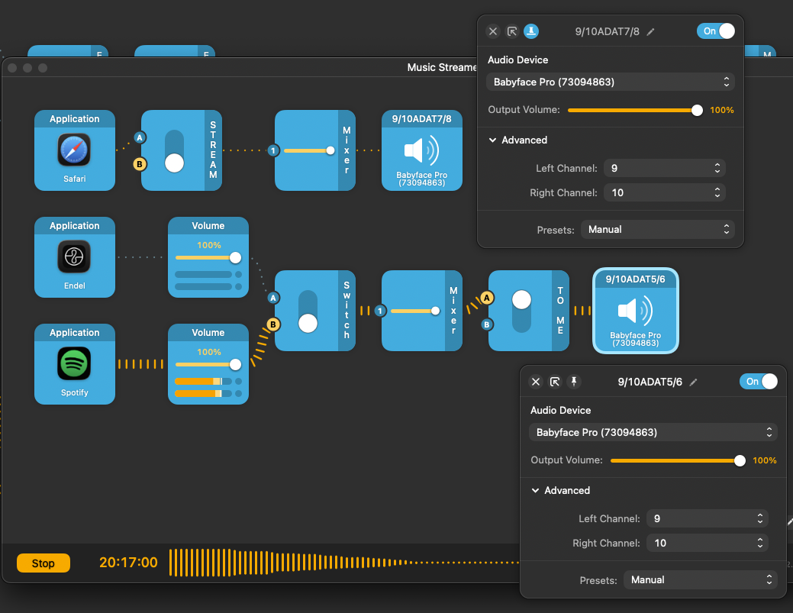This screenshot has height=613, width=793.
Task: Select the Endel Volume block header
Action: click(x=208, y=225)
